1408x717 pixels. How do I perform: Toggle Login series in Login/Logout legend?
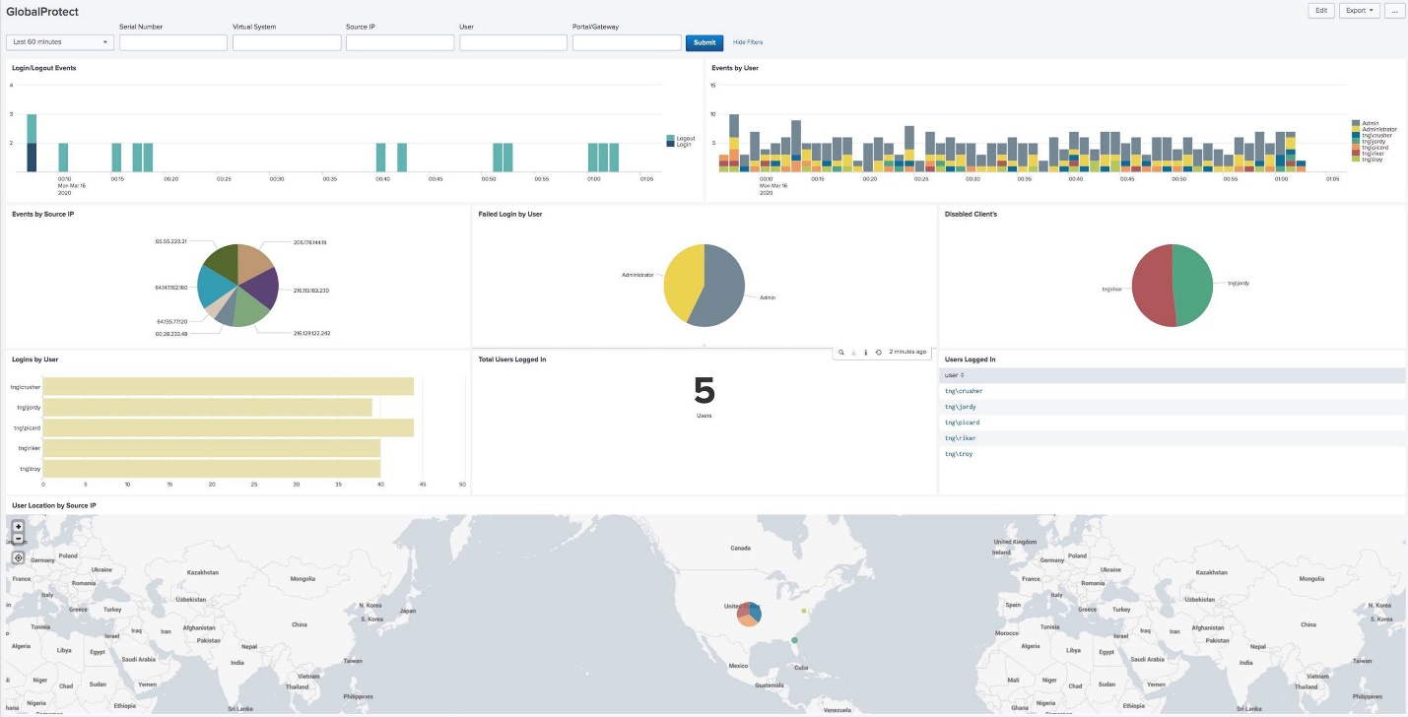tap(680, 144)
